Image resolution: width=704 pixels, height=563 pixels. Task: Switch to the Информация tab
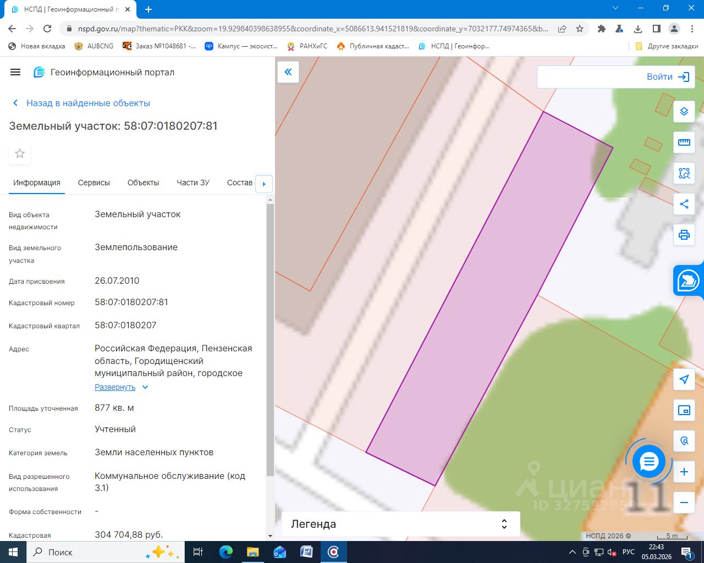pos(37,183)
